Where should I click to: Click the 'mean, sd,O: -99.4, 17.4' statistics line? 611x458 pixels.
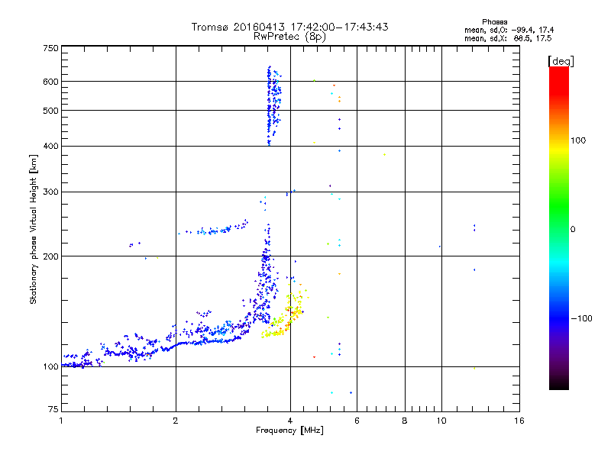(x=509, y=30)
